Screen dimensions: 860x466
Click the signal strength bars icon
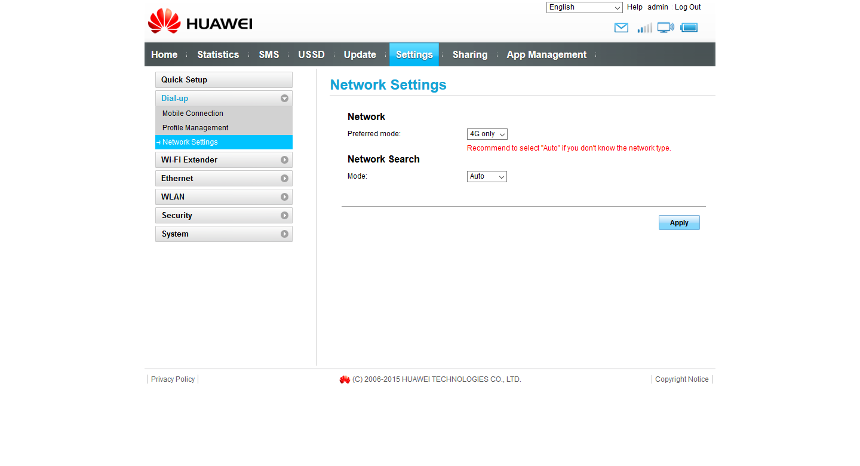(644, 27)
